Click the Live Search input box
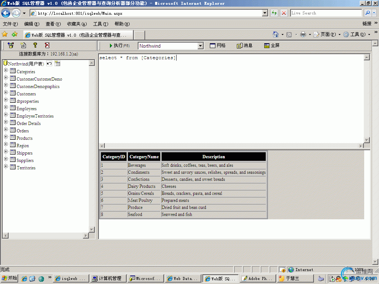Image resolution: width=379 pixels, height=284 pixels. 326,13
